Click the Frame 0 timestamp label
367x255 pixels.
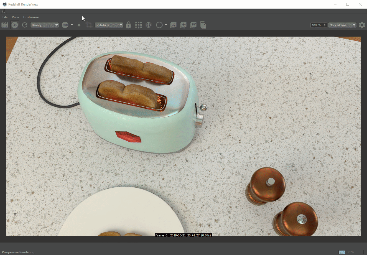coord(183,235)
